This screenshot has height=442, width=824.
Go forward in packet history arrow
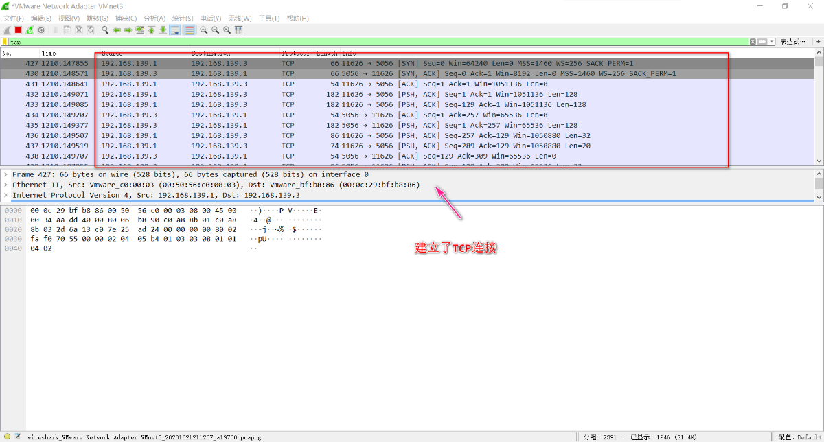point(128,30)
